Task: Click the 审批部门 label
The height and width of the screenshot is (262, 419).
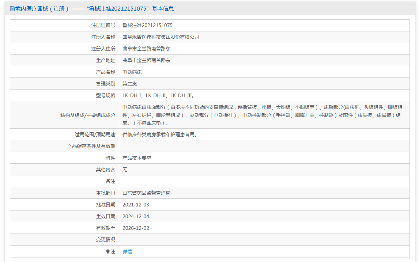Action: tap(106, 193)
